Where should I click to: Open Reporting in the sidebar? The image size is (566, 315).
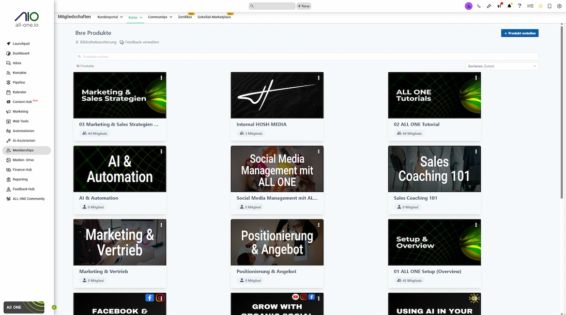20,179
